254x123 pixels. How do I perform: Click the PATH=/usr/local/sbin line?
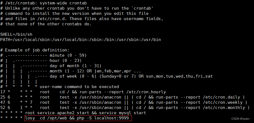tap(80, 40)
